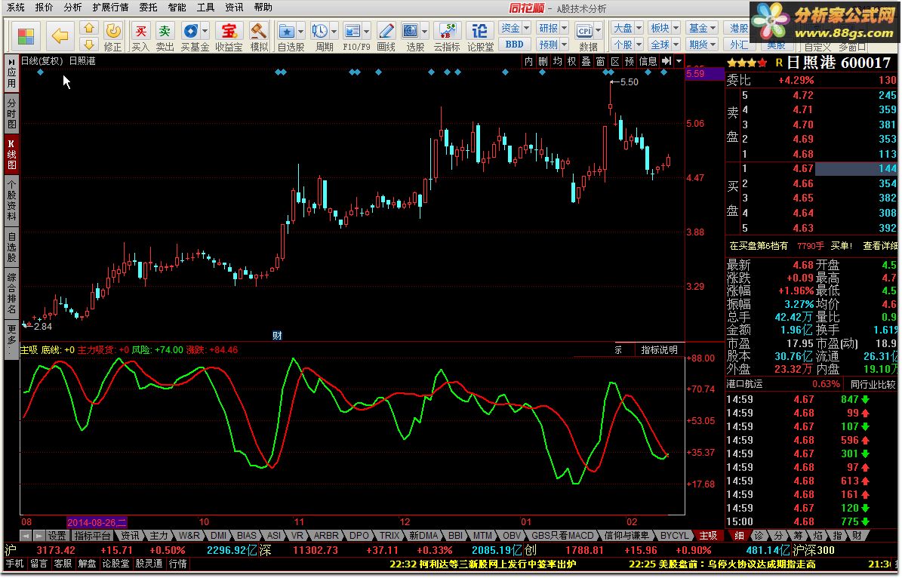Image resolution: width=902 pixels, height=578 pixels.
Task: Click the 指标平台 button
Action: coord(92,536)
